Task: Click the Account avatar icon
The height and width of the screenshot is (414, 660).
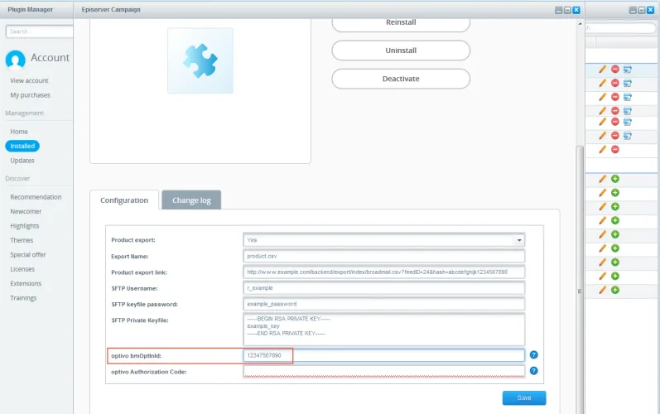Action: pos(15,60)
